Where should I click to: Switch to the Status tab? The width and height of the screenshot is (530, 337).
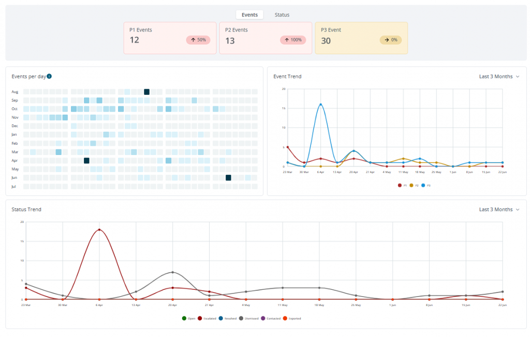282,15
